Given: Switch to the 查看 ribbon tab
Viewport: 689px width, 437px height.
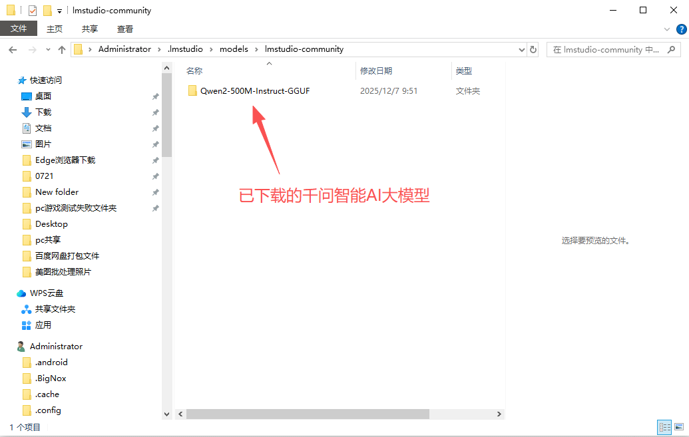Looking at the screenshot, I should (x=125, y=29).
